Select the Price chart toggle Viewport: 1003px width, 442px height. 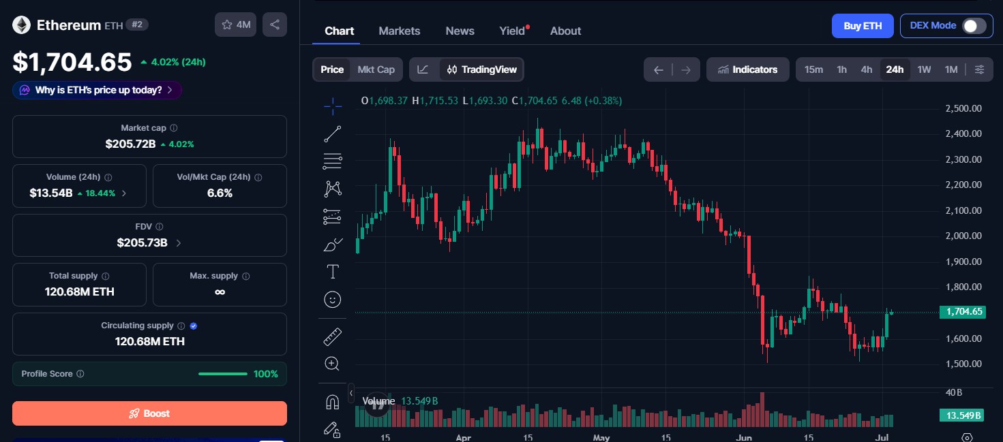332,69
